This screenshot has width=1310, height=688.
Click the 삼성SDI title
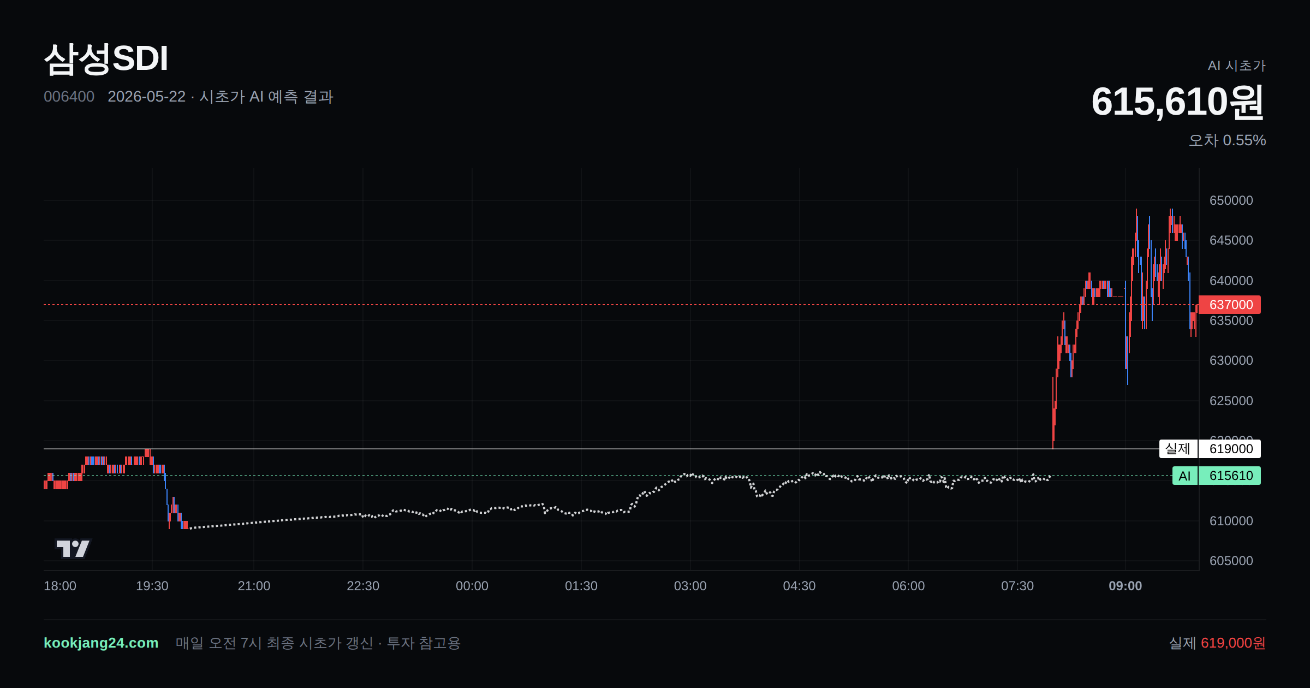pos(106,58)
